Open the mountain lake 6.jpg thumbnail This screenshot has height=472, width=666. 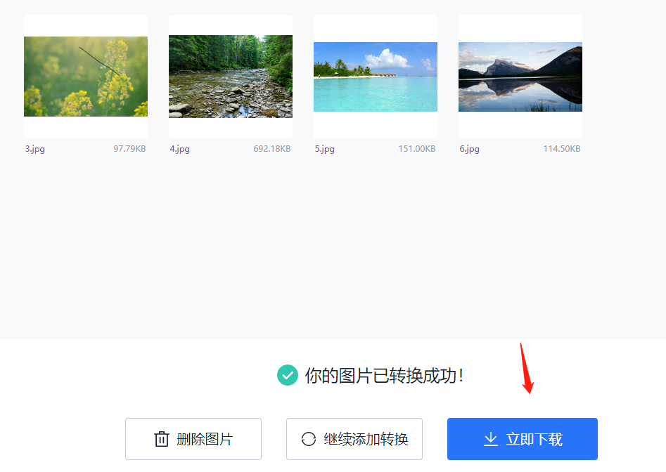pyautogui.click(x=520, y=77)
